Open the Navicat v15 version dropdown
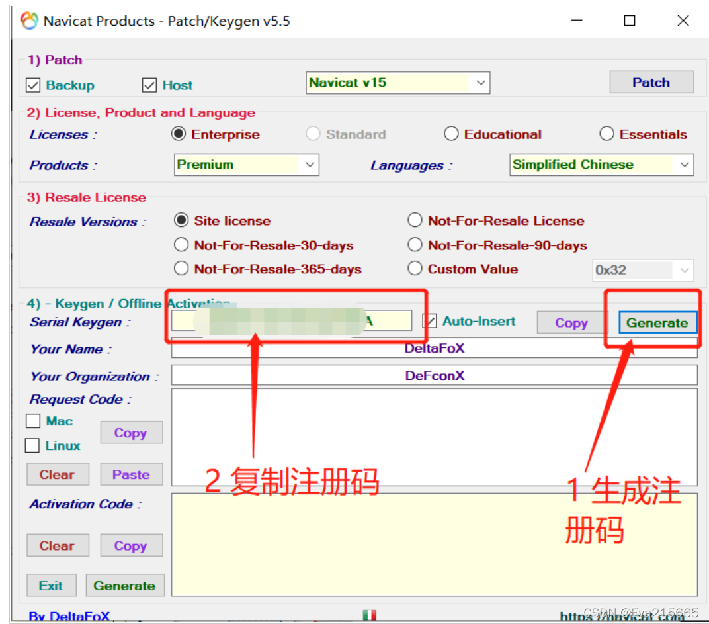The width and height of the screenshot is (709, 624). pos(398,83)
